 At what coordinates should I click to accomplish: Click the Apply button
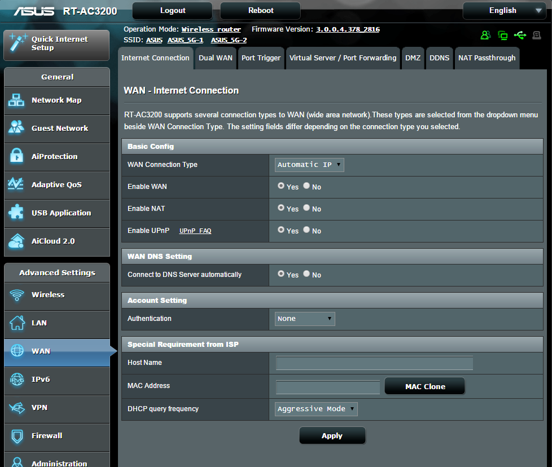pyautogui.click(x=332, y=436)
